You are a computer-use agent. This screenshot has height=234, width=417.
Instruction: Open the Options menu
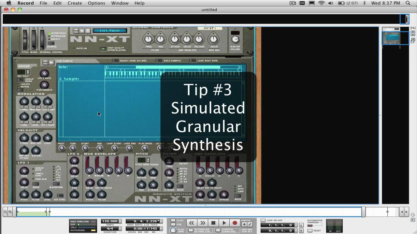click(96, 3)
